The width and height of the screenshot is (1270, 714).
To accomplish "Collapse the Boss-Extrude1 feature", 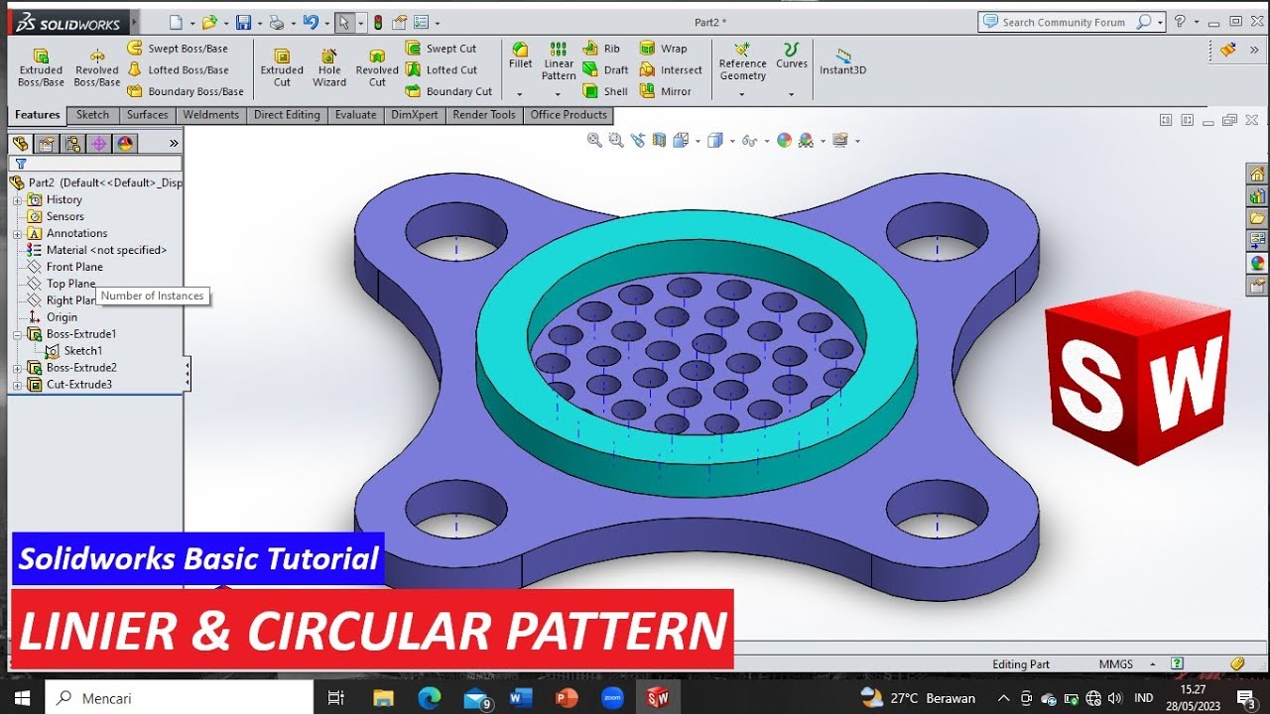I will coord(17,334).
